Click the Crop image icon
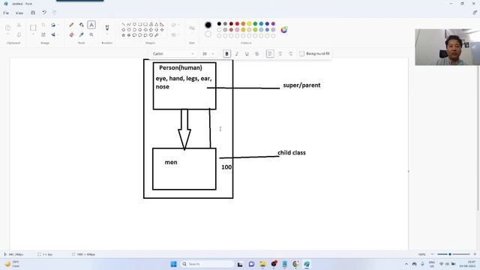The image size is (480, 270). [43, 25]
